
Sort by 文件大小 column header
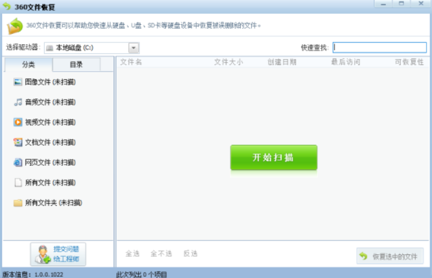click(x=229, y=62)
